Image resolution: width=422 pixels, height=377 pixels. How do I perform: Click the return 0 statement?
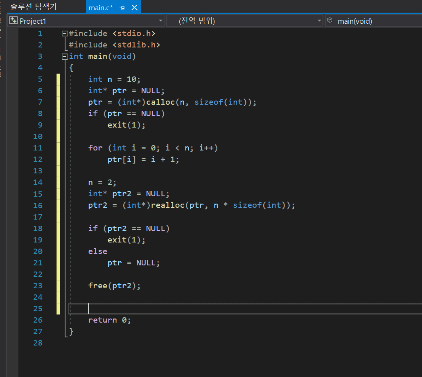[109, 320]
